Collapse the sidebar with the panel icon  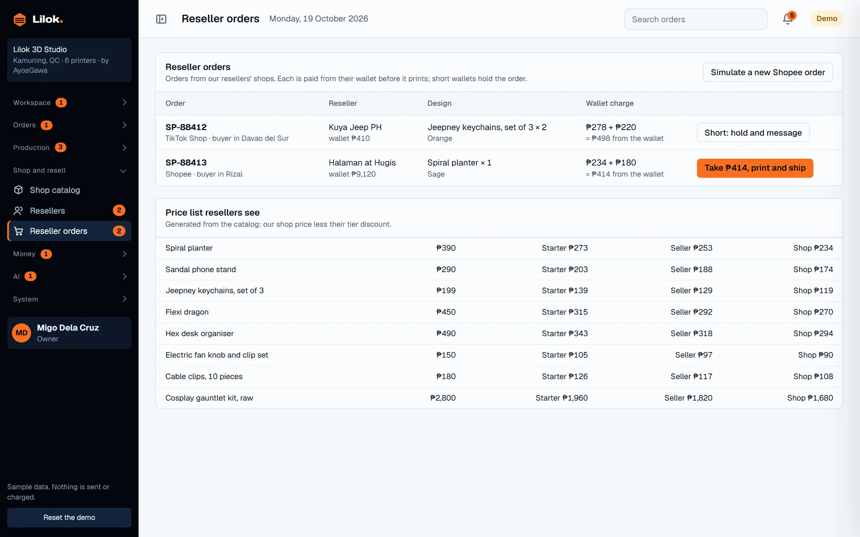click(161, 19)
